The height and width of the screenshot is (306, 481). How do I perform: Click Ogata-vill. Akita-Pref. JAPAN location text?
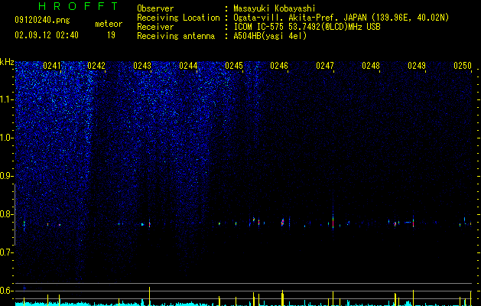(341, 18)
